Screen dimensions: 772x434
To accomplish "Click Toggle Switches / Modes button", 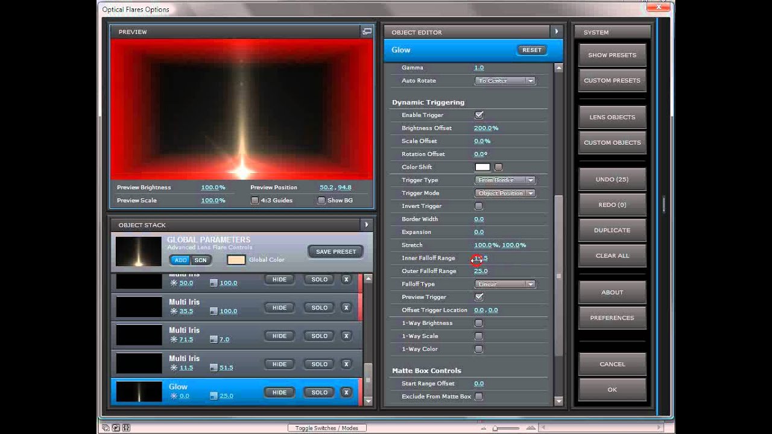I will click(327, 428).
